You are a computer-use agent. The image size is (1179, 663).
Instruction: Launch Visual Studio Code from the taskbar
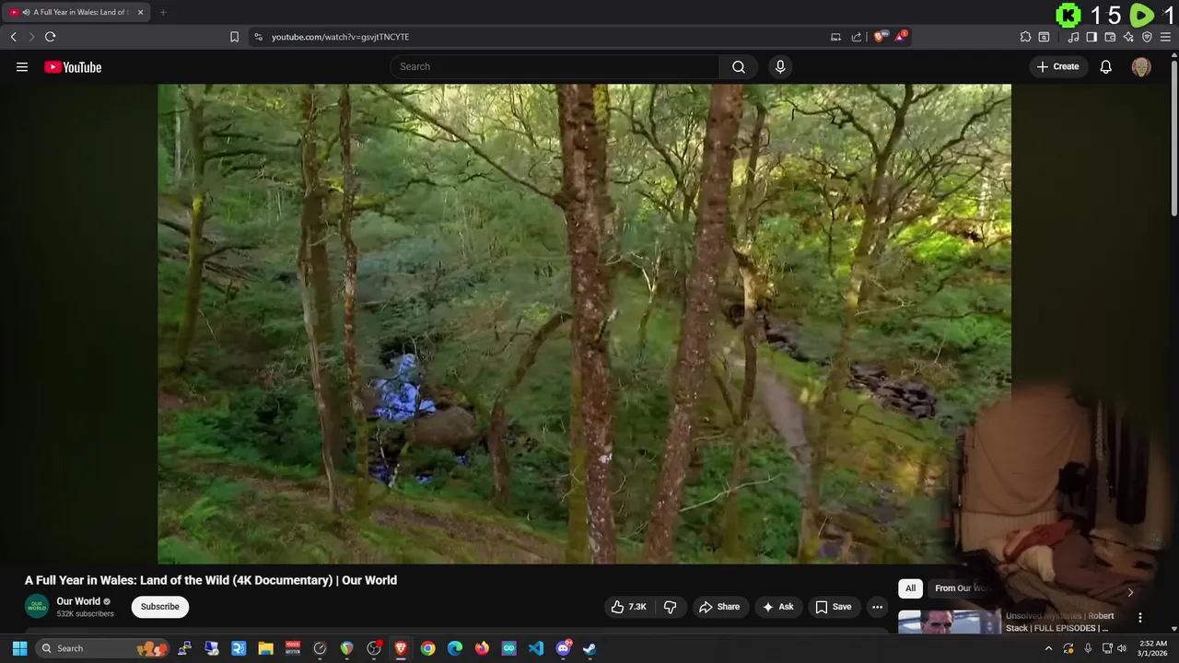536,648
